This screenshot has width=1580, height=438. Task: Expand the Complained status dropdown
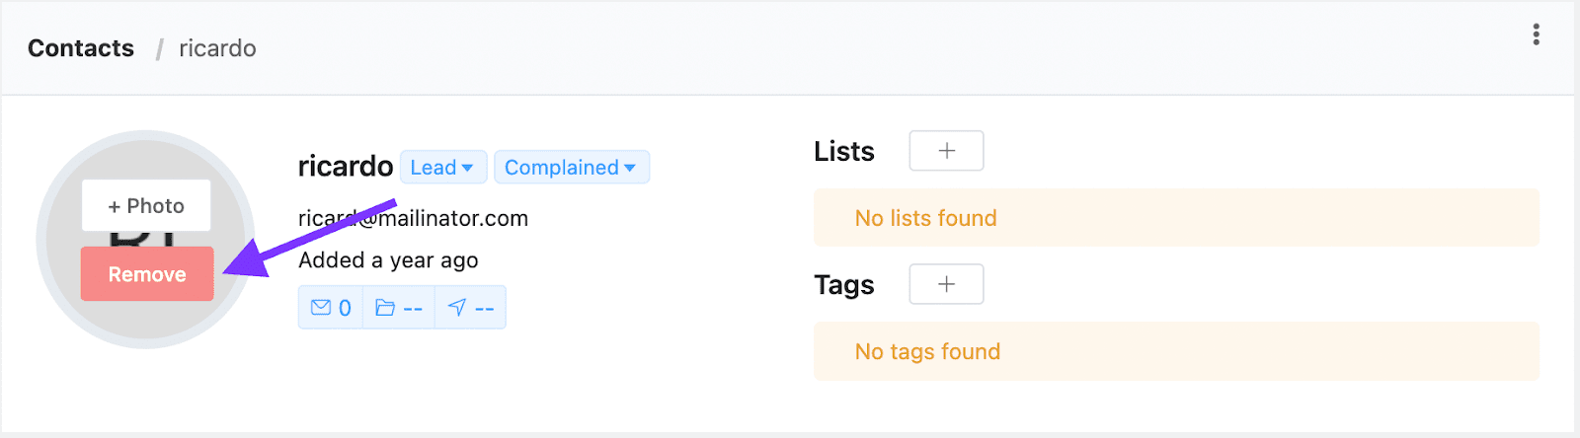point(571,168)
